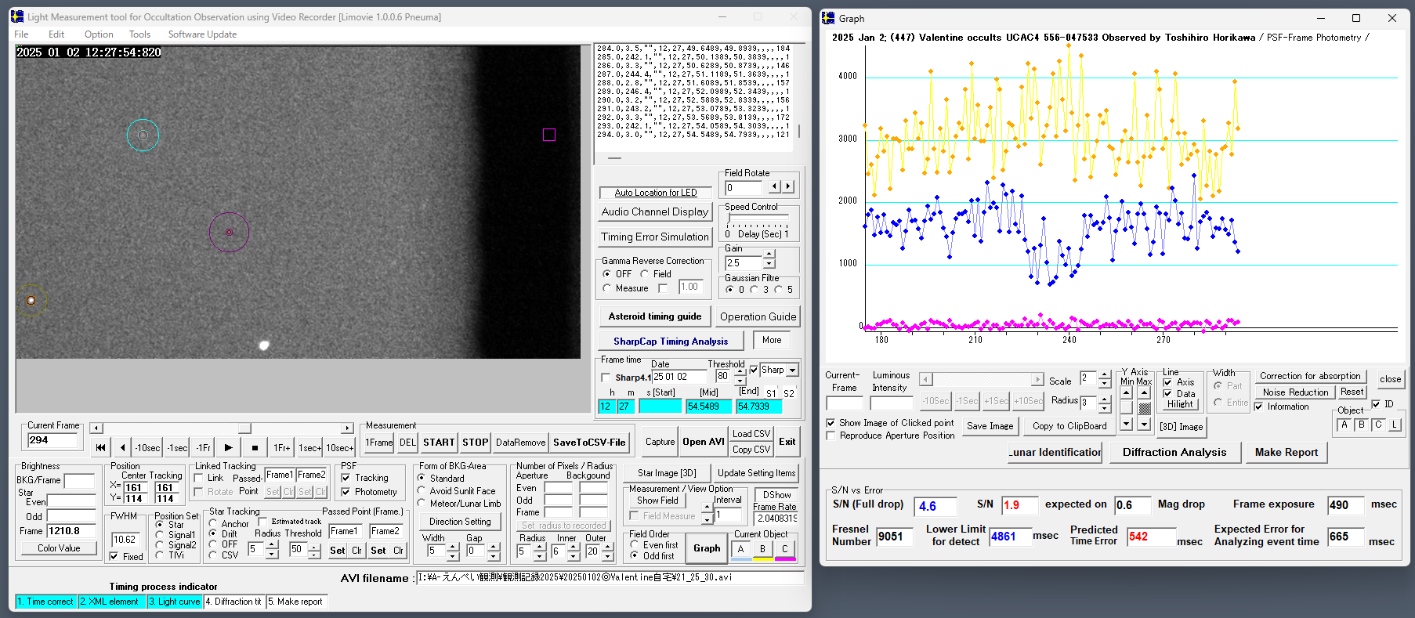Click the Diffraction Analysis button
Screen dimensions: 1415x618
tap(1174, 452)
